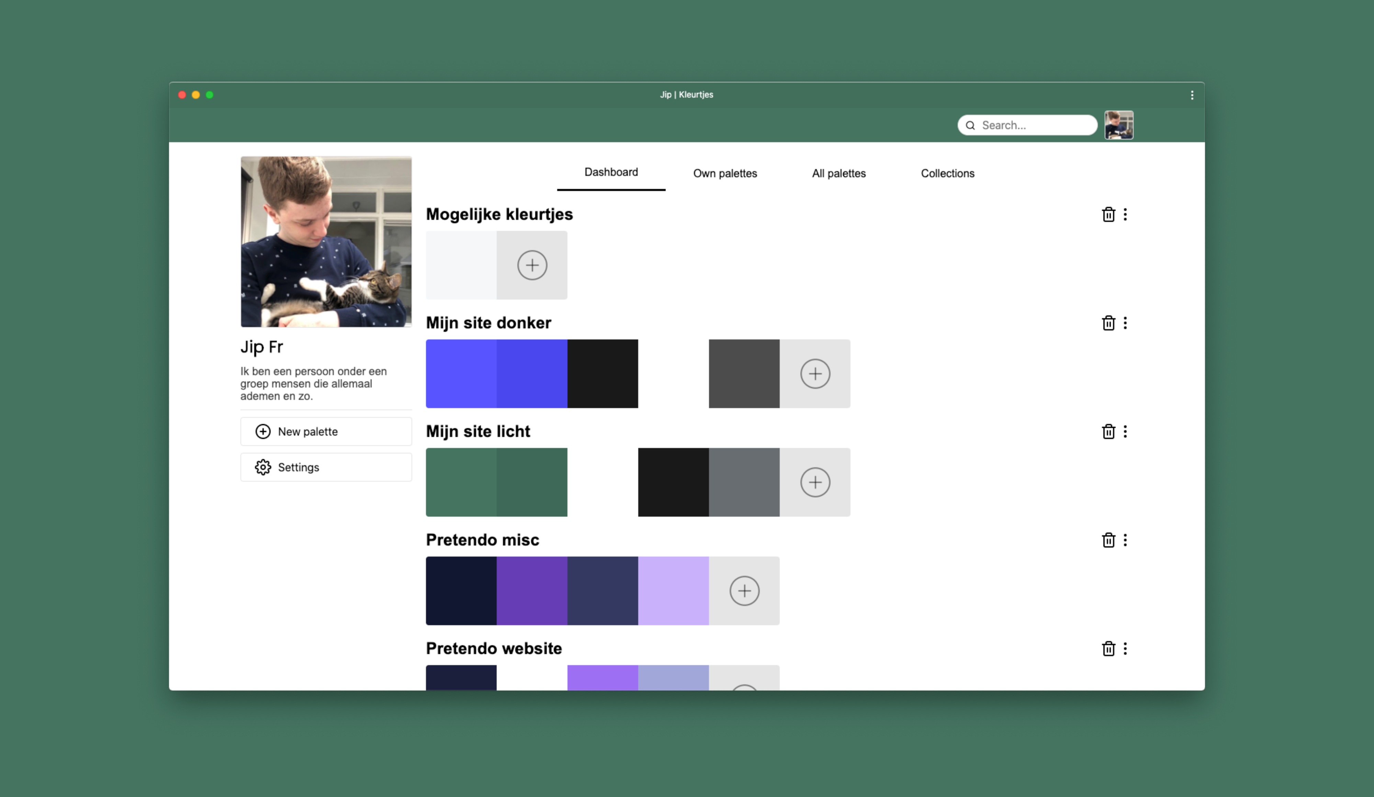Click trash icon for Mijn site donker

click(x=1108, y=323)
